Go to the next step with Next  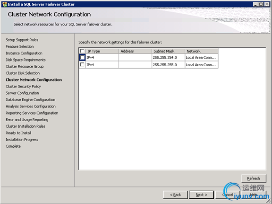click(x=201, y=195)
